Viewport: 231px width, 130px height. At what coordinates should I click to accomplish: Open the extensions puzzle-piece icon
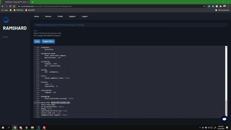pyautogui.click(x=221, y=6)
